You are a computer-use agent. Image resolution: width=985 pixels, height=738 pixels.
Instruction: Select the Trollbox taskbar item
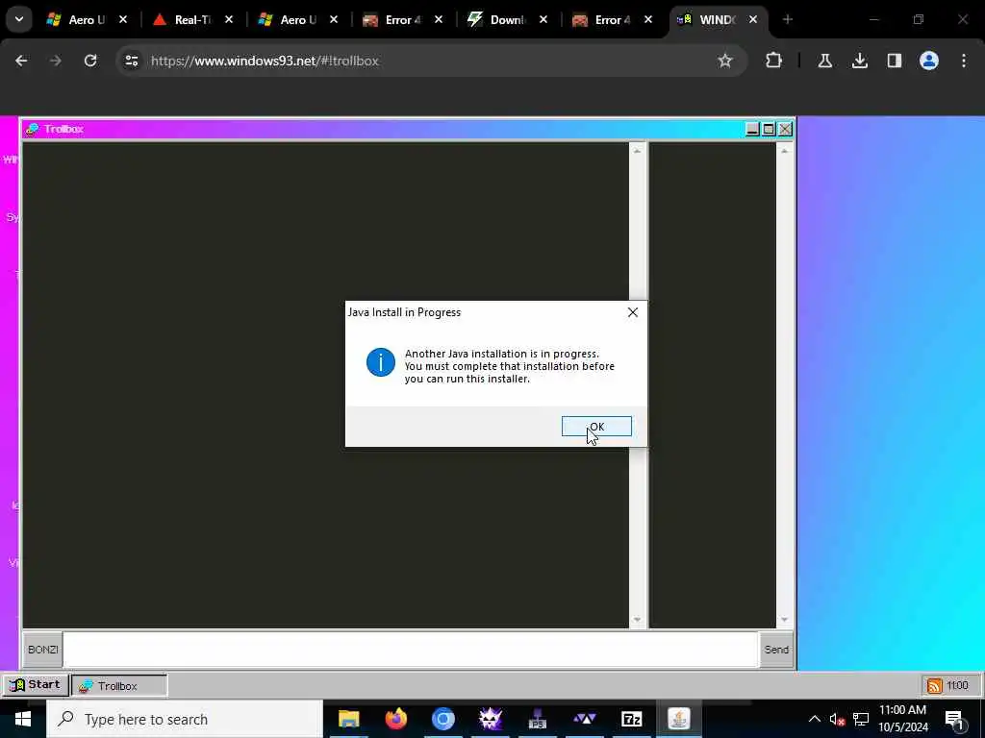[x=119, y=685]
